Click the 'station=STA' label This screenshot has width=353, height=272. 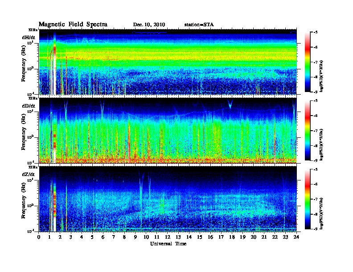[x=199, y=25]
